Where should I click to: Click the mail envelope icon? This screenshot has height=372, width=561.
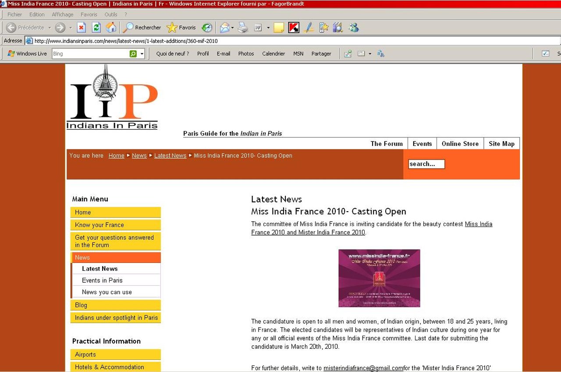point(224,28)
